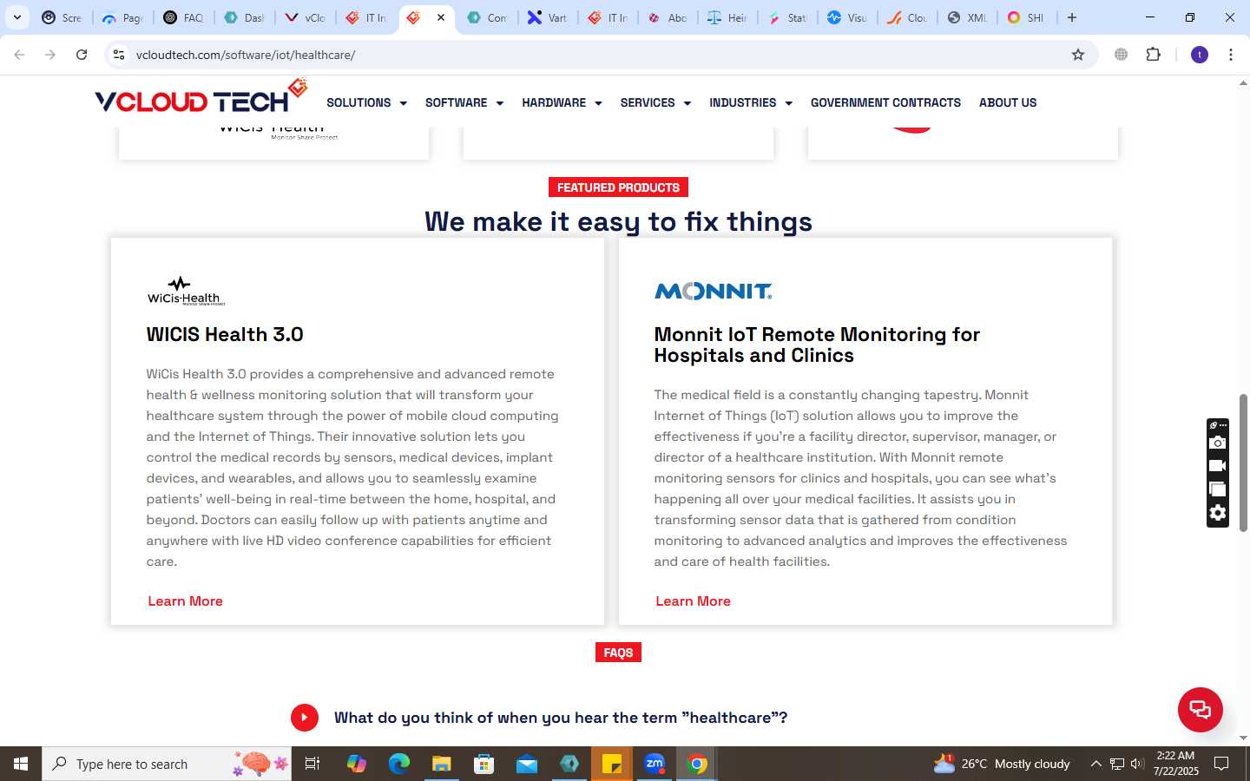Image resolution: width=1250 pixels, height=781 pixels.
Task: Open Mail app from taskbar
Action: coord(527,764)
